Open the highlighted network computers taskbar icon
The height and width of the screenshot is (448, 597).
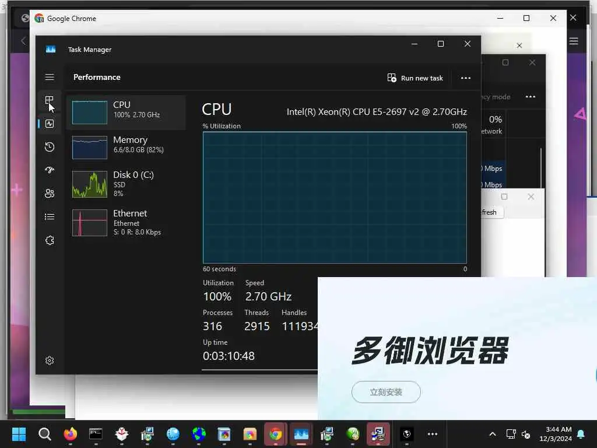[378, 434]
